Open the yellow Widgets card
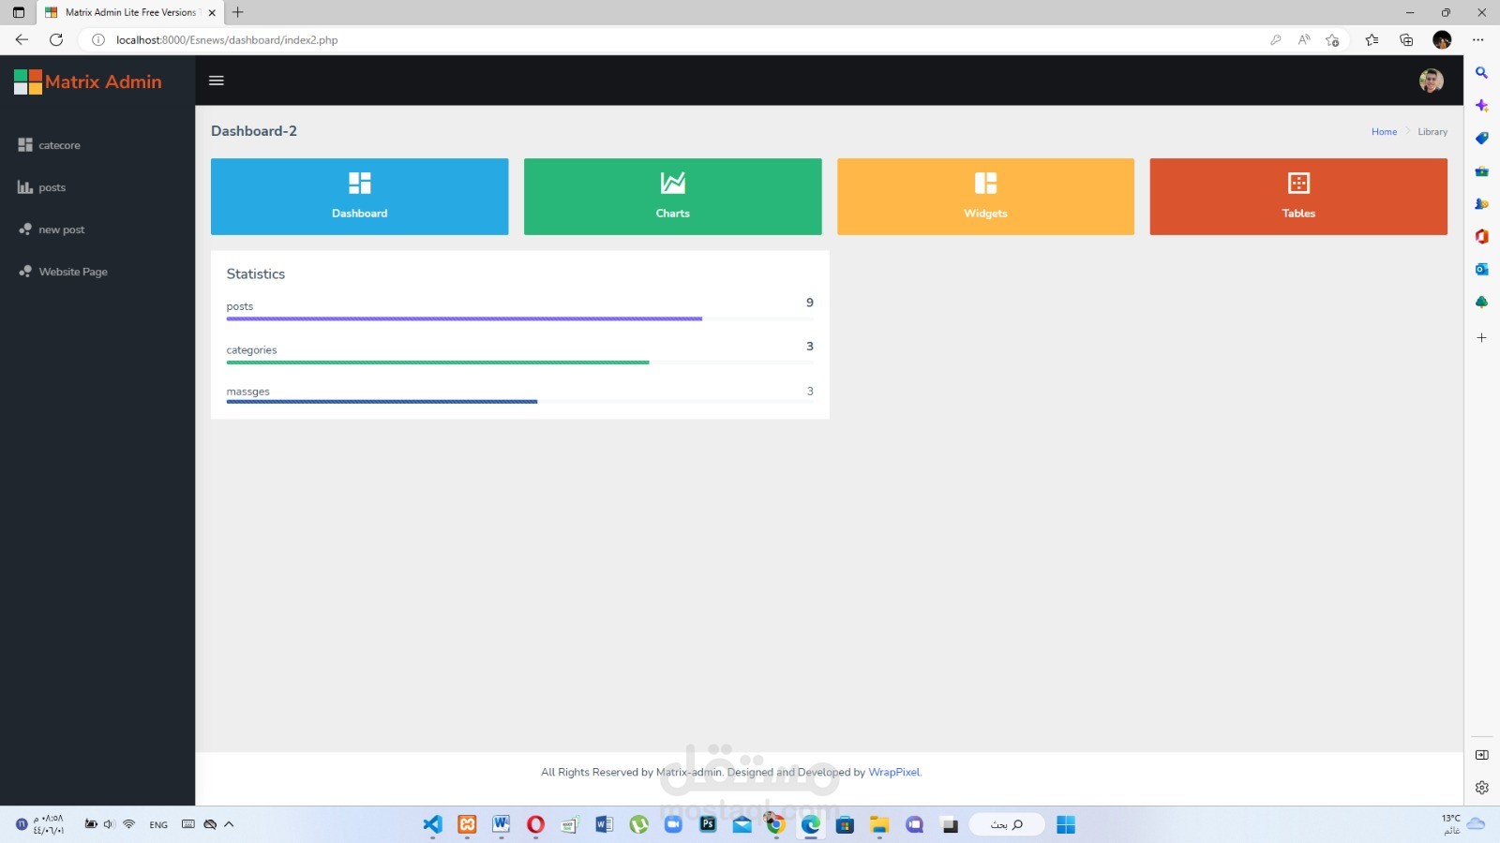 tap(985, 197)
